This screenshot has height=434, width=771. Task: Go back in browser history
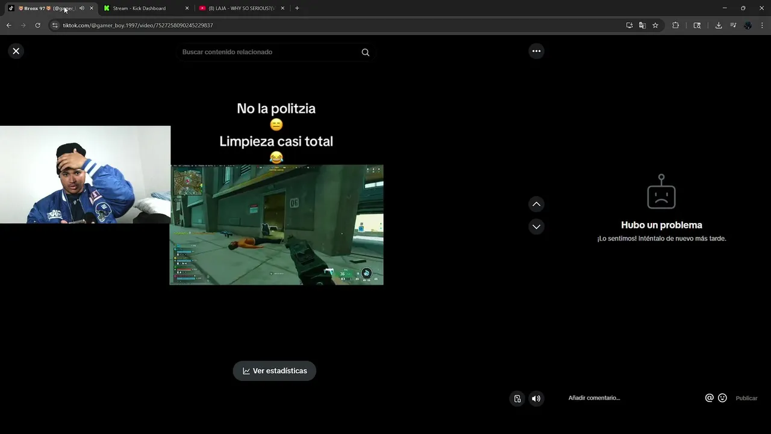point(8,25)
